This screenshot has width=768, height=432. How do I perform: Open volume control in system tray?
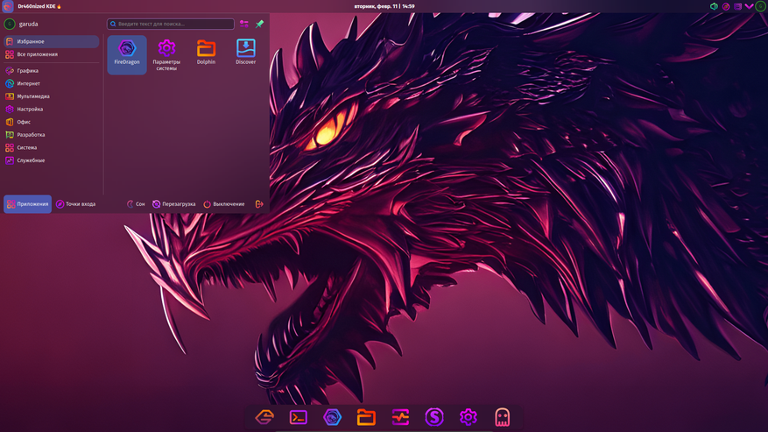(x=714, y=6)
